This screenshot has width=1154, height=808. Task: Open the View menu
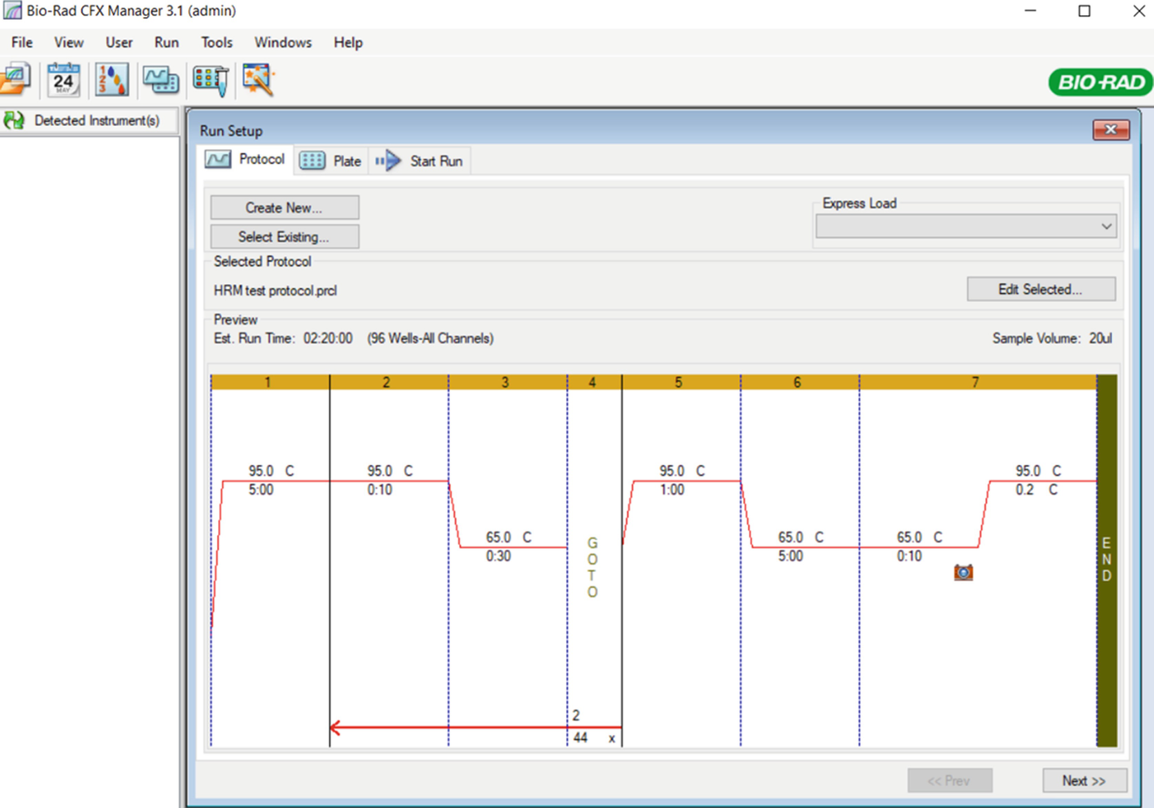point(69,43)
